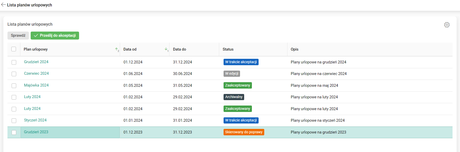
Task: Click date 31.05.2024 cell
Action: click(x=182, y=85)
